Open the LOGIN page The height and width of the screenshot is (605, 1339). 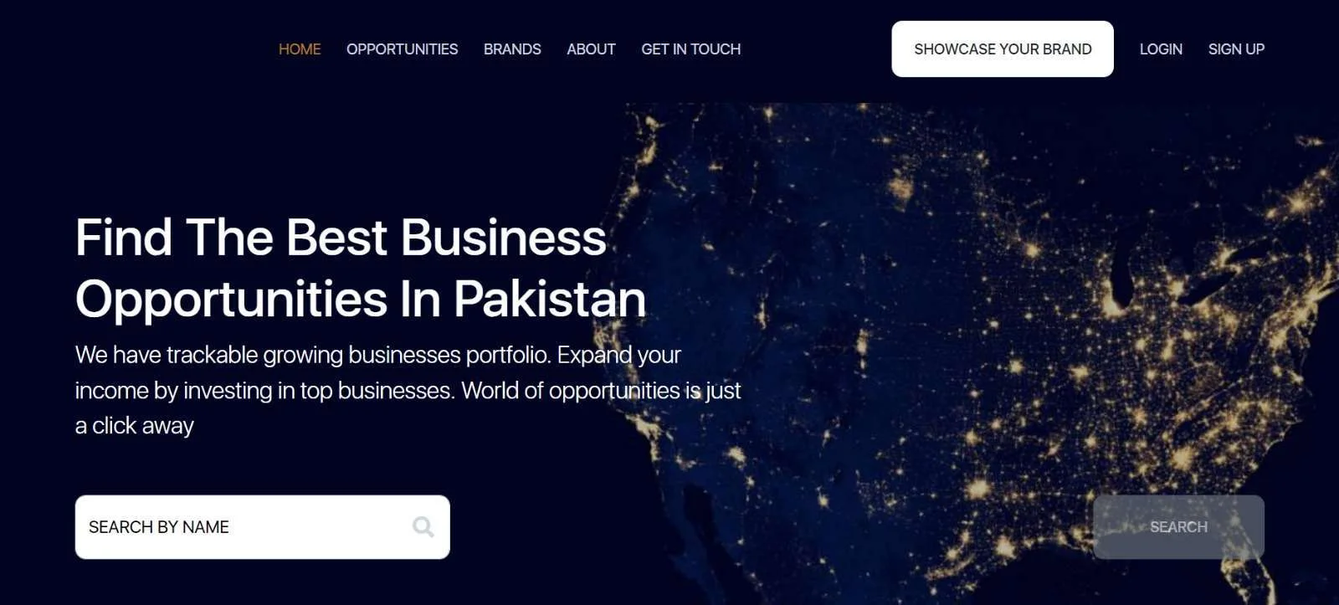click(1161, 49)
